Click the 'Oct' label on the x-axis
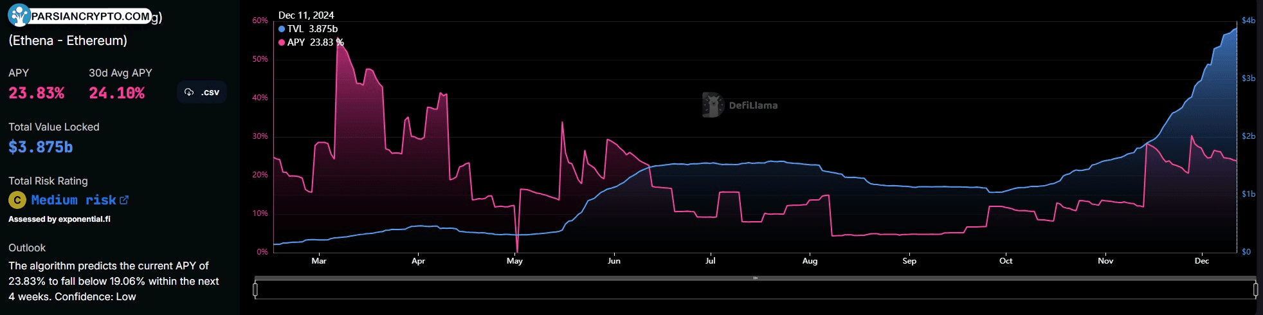 1006,261
